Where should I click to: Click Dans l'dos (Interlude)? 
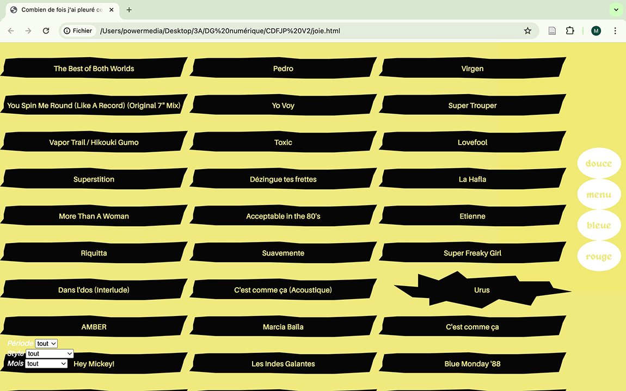(x=94, y=290)
